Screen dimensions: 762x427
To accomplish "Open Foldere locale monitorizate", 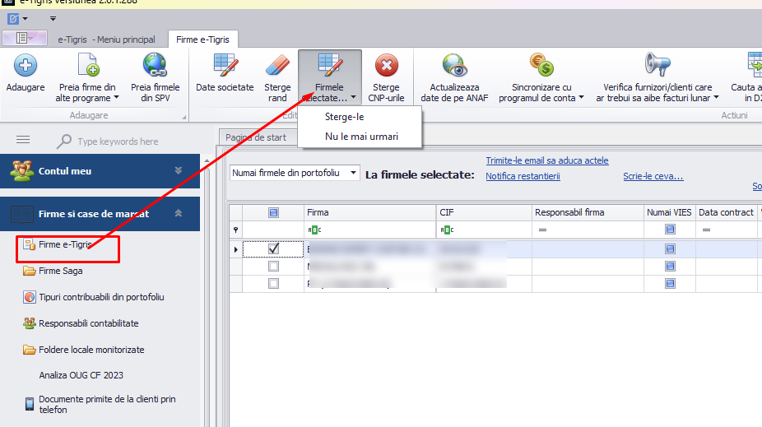I will point(84,350).
